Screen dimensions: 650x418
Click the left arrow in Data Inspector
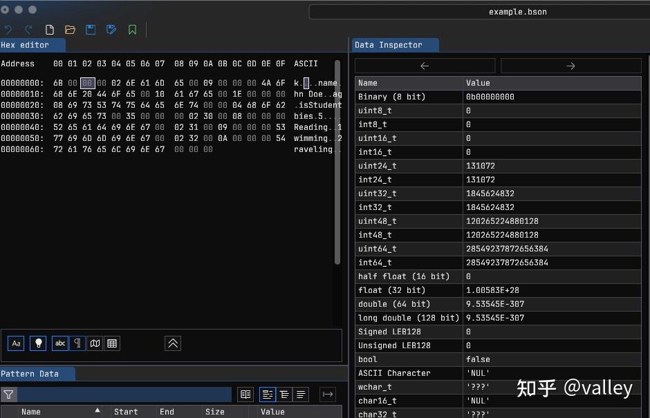(x=424, y=66)
